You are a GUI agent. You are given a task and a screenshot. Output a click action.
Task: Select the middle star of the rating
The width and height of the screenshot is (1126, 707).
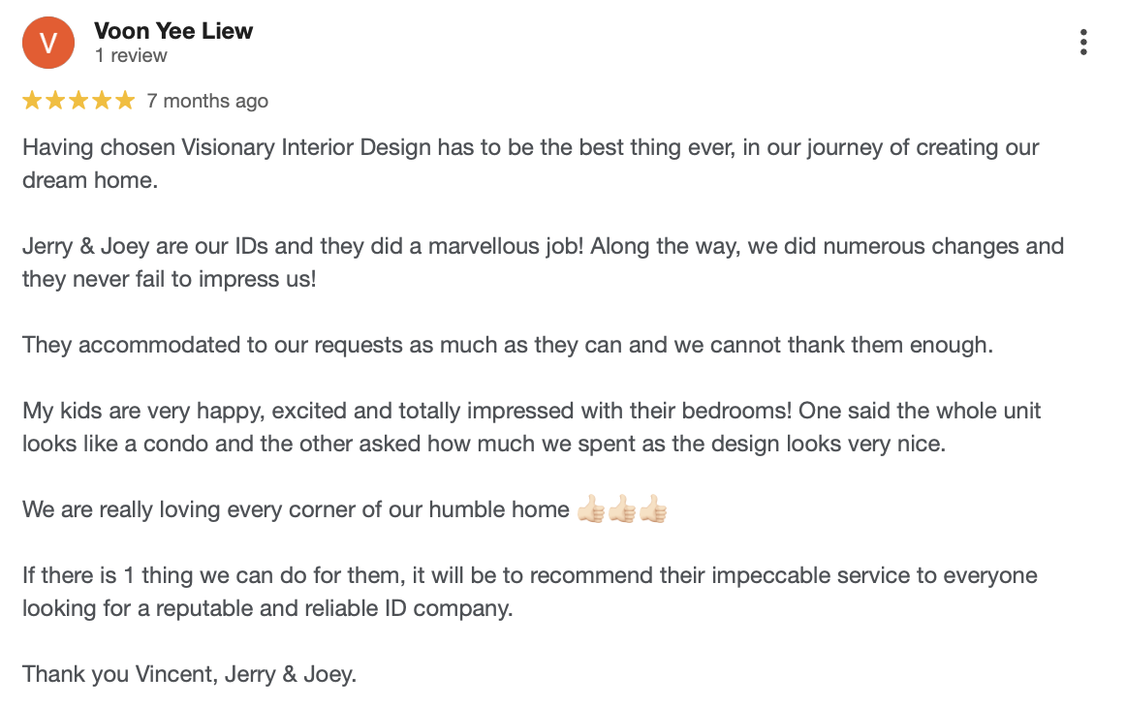(78, 101)
